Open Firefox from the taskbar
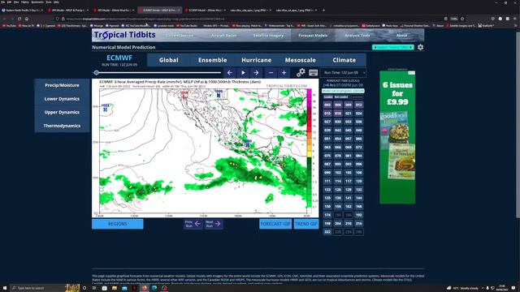The height and width of the screenshot is (292, 520). click(x=145, y=288)
